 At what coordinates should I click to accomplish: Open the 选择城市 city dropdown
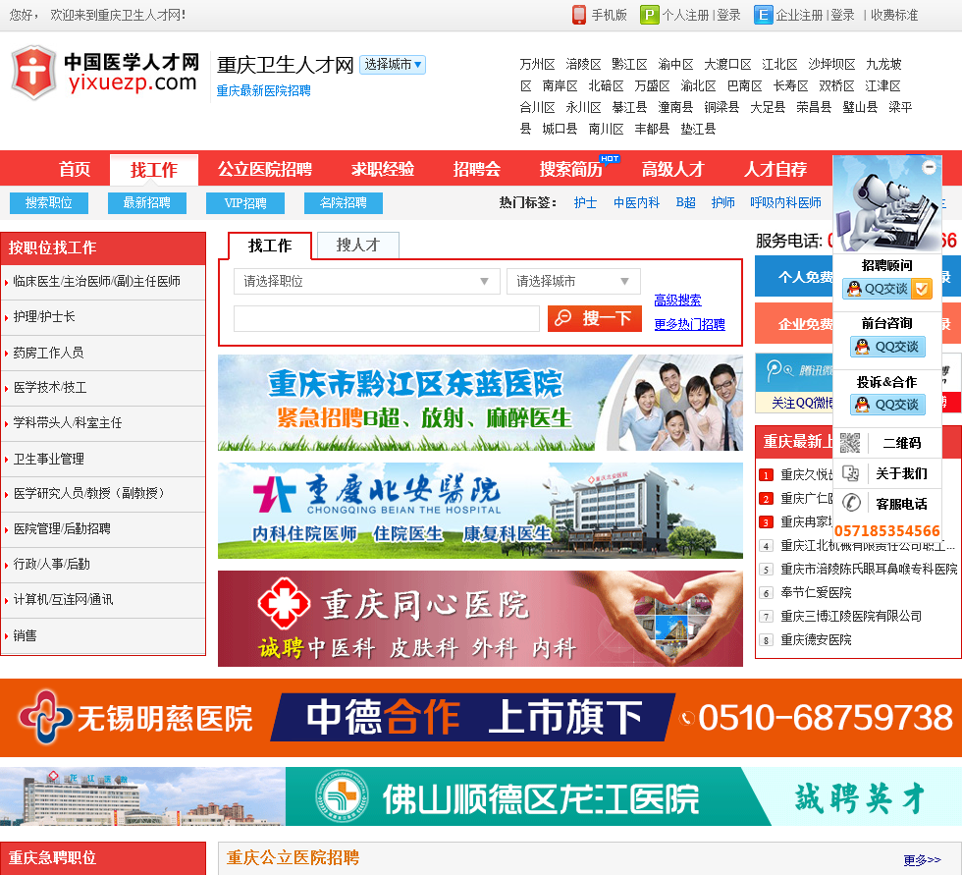[x=392, y=65]
